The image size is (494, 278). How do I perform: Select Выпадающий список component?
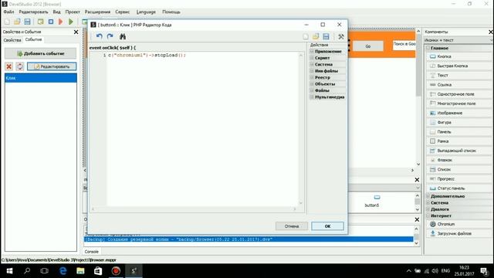[458, 151]
